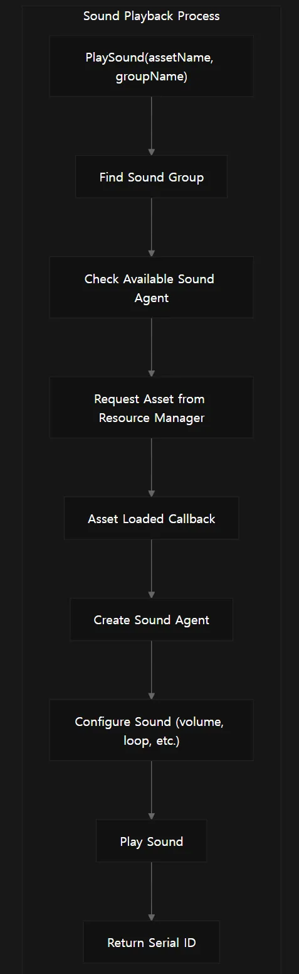Image resolution: width=299 pixels, height=974 pixels.
Task: Click the arrowhead entering Find Sound Group
Action: pos(151,152)
